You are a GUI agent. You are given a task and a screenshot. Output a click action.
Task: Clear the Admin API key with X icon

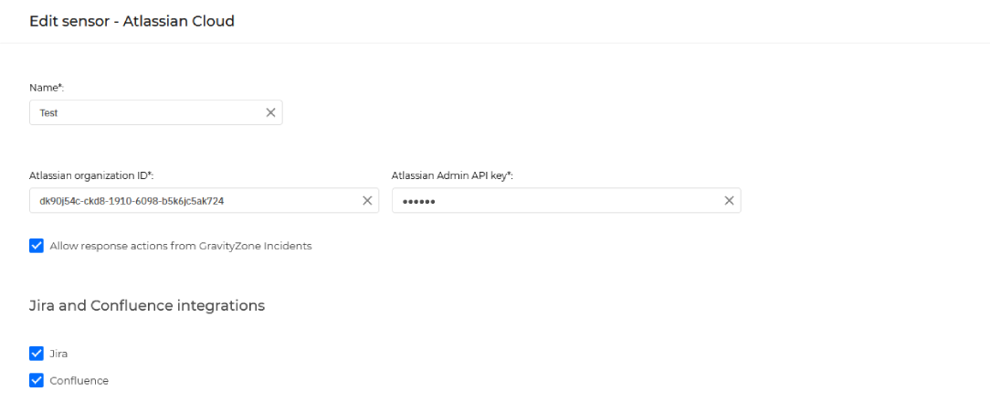pos(729,200)
